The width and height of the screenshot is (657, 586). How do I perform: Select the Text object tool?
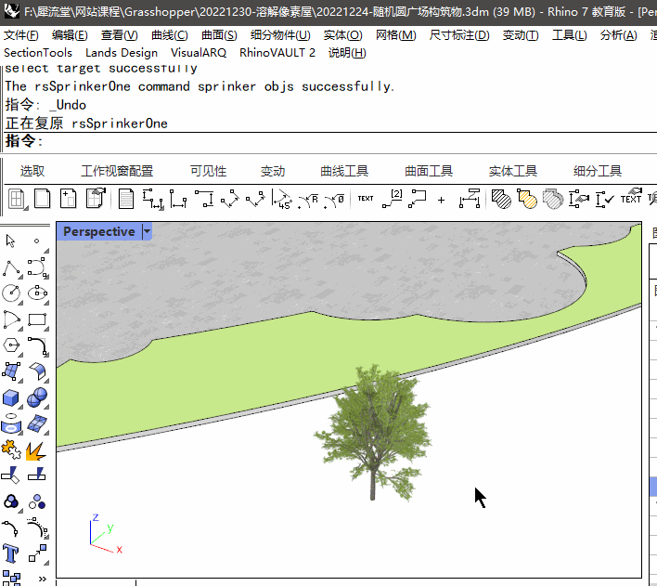click(11, 554)
